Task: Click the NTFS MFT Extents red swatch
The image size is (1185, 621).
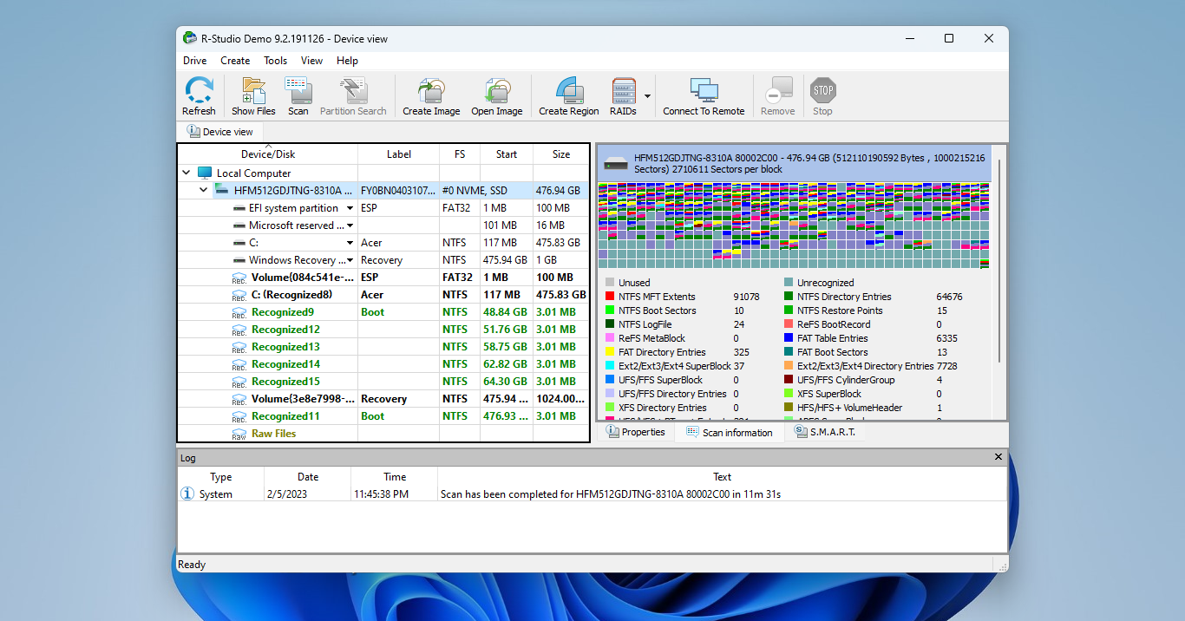Action: (x=610, y=297)
